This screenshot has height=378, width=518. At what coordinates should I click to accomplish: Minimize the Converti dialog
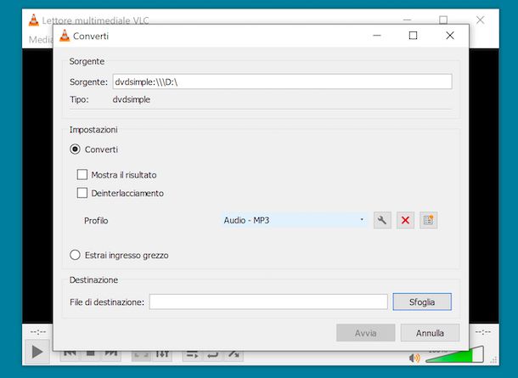[377, 36]
